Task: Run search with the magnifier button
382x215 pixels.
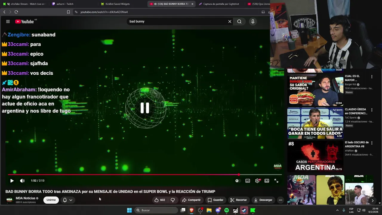Action: [239, 21]
